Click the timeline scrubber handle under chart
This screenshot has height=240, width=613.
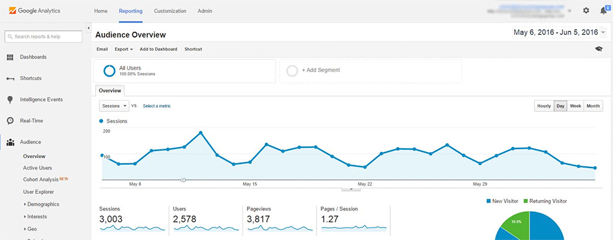tap(183, 180)
